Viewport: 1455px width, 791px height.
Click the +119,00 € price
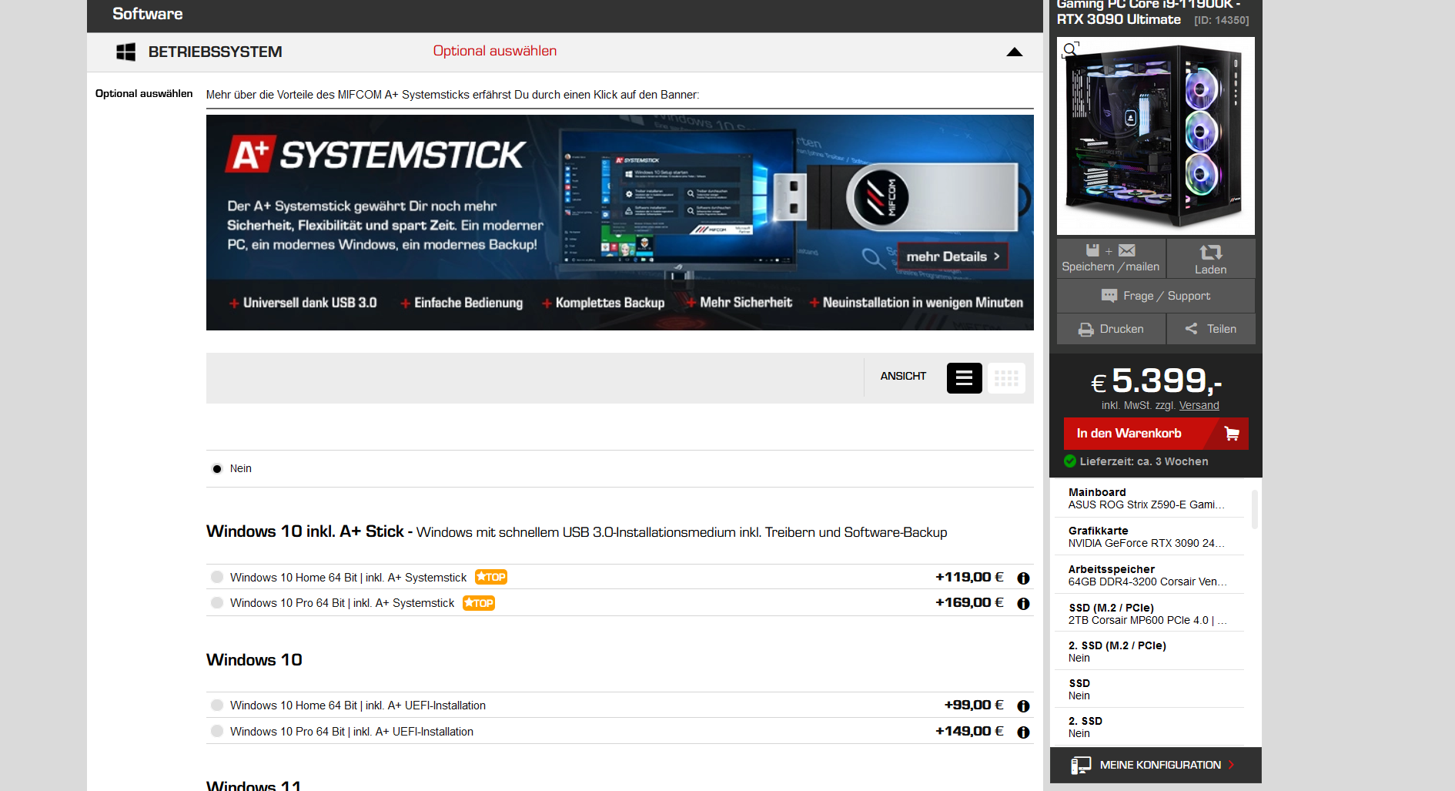969,577
